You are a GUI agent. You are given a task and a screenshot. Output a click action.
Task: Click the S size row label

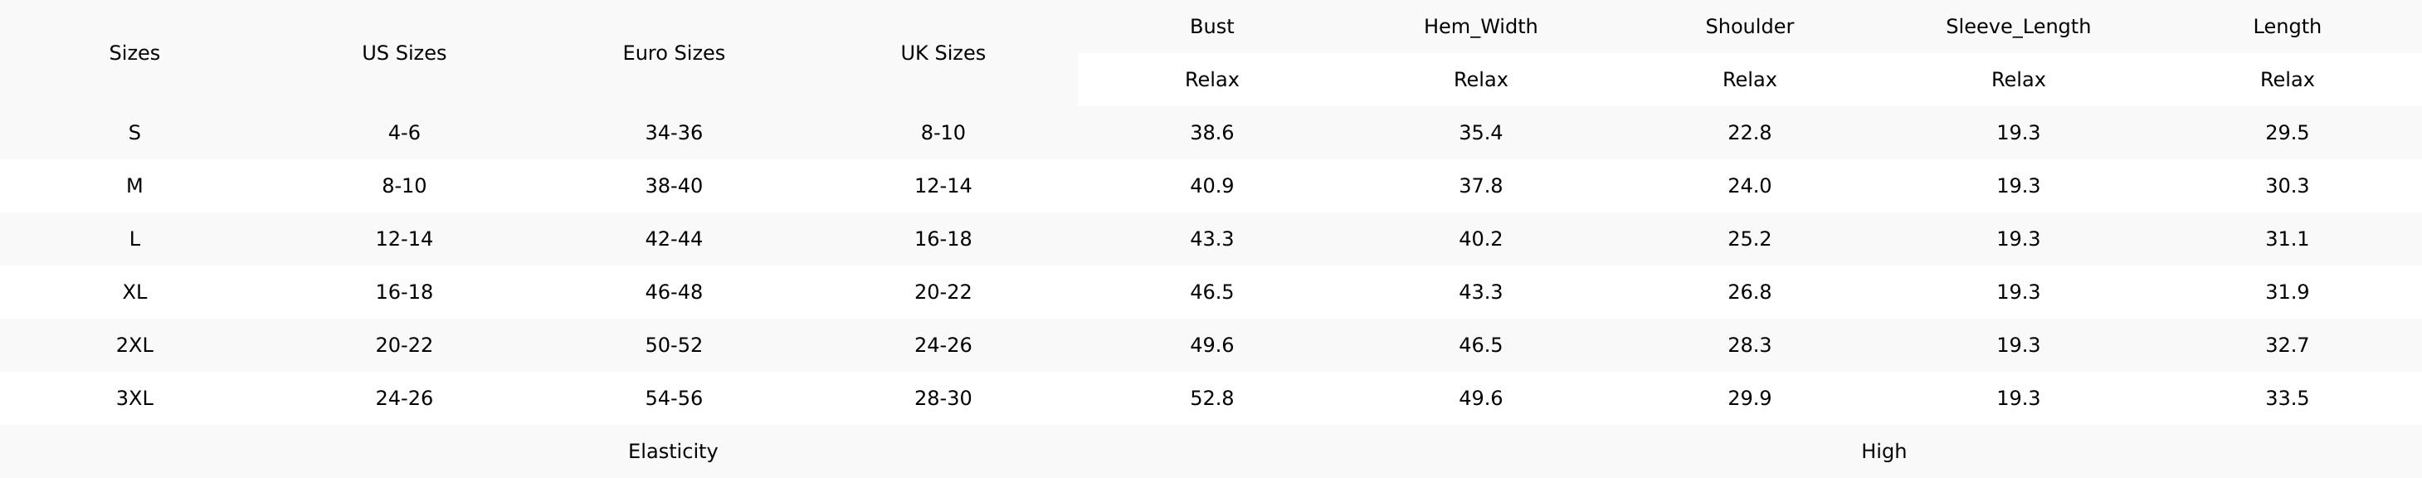(134, 133)
